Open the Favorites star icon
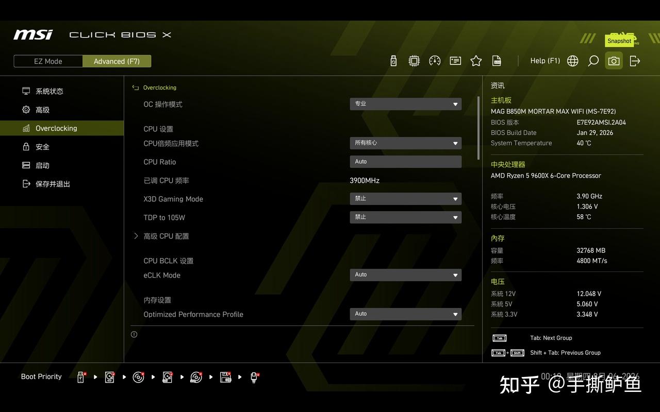The height and width of the screenshot is (412, 660). pos(476,61)
